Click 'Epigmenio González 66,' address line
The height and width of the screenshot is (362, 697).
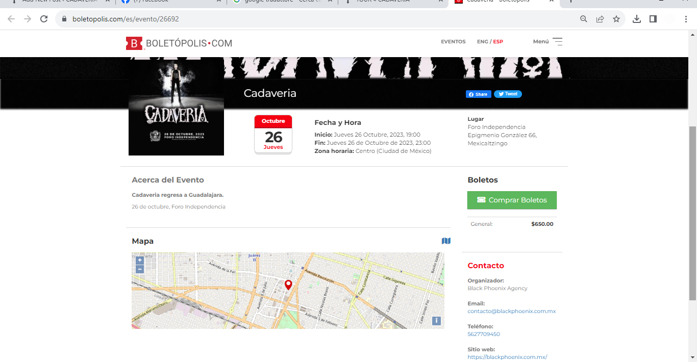pyautogui.click(x=502, y=135)
